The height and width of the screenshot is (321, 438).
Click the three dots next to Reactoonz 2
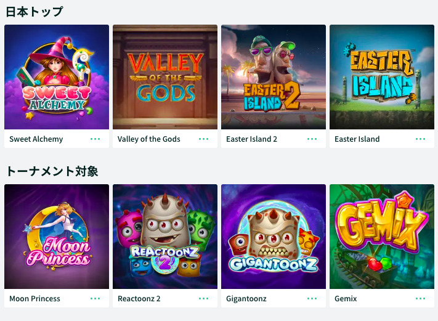pos(203,298)
